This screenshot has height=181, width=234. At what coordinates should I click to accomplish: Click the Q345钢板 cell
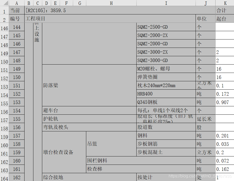coord(166,102)
